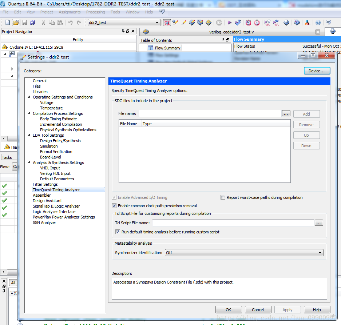This screenshot has width=341, height=325.
Task: Browse for SDC file with ... button
Action: [x=286, y=113]
